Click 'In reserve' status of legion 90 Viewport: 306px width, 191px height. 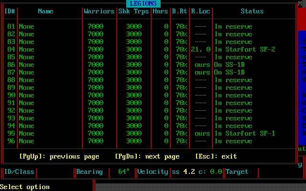[233, 95]
